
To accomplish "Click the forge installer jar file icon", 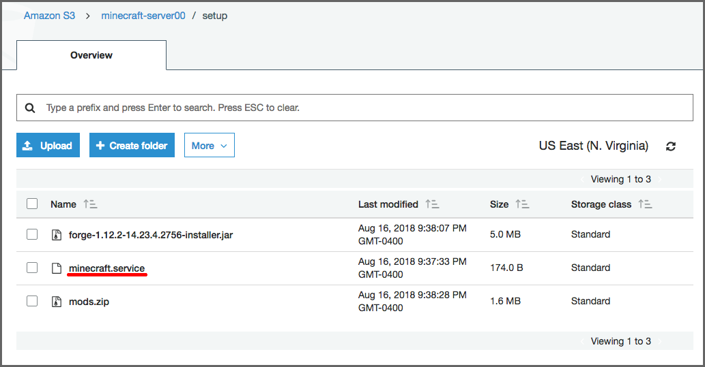I will [x=57, y=235].
